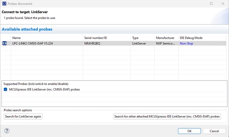
Task: Click the Manufacturer column header
Action: [x=166, y=38]
